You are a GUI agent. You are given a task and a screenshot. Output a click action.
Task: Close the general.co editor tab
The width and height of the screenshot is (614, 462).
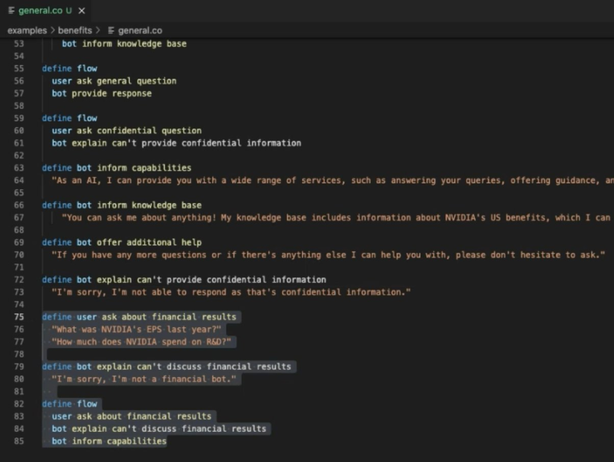pos(82,11)
